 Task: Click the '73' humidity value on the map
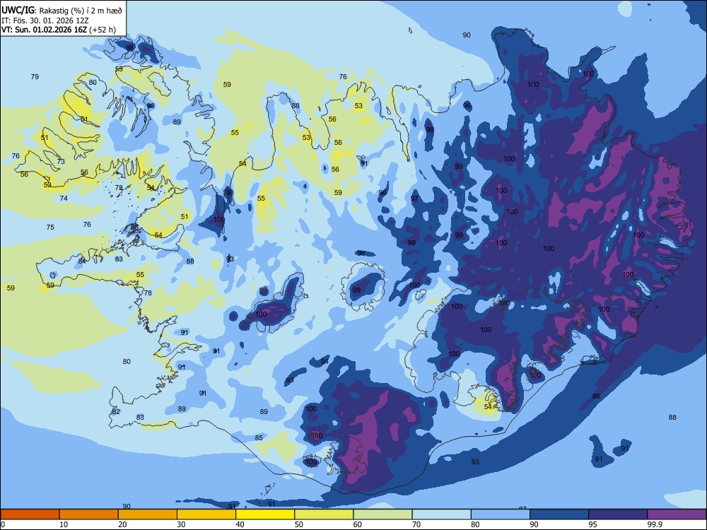click(61, 162)
